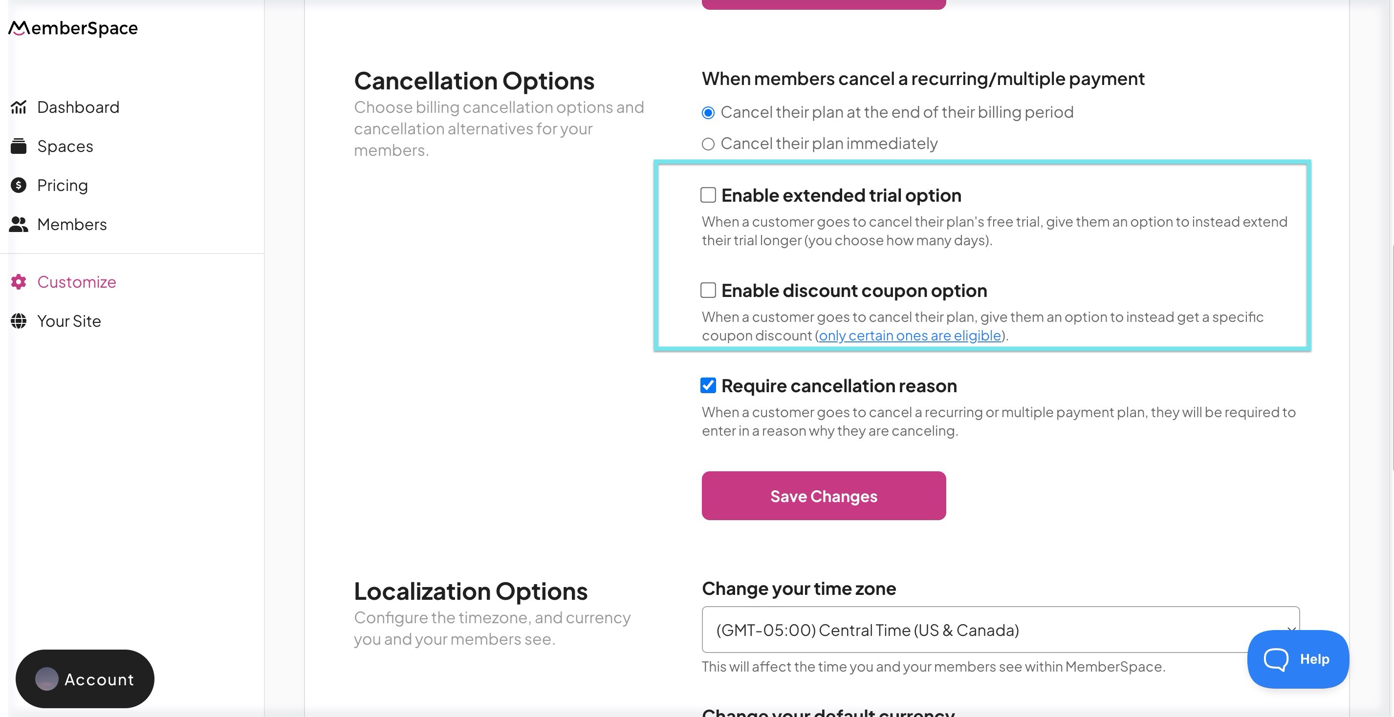Click the Pricing dollar icon
This screenshot has width=1394, height=717.
coord(19,186)
